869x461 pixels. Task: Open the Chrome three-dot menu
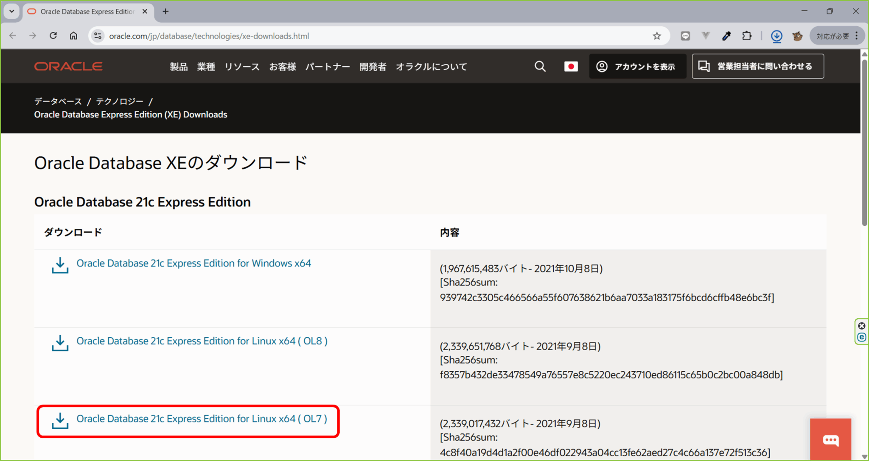tap(857, 36)
